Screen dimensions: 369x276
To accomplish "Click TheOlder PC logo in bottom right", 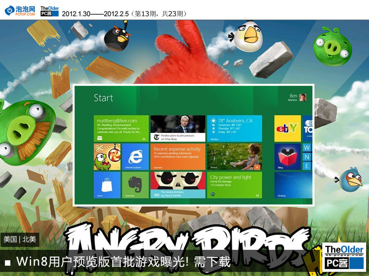I will click(344, 256).
